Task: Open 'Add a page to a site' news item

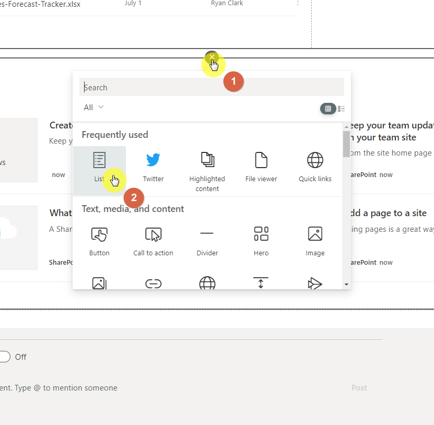Action: (x=389, y=213)
